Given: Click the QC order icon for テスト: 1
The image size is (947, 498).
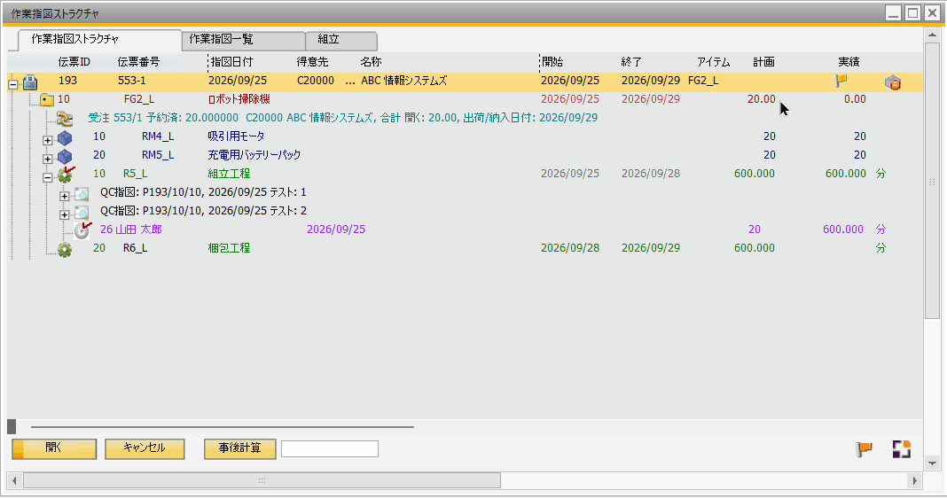Looking at the screenshot, I should 82,194.
